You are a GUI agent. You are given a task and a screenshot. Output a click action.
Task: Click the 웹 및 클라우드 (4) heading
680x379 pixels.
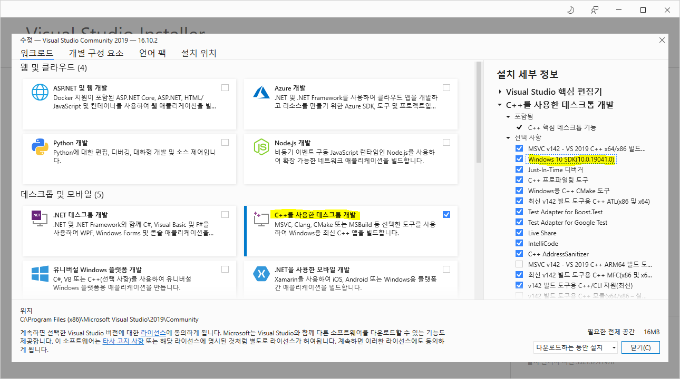coord(53,67)
